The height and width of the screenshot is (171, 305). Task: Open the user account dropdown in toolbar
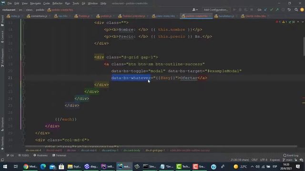(195, 9)
